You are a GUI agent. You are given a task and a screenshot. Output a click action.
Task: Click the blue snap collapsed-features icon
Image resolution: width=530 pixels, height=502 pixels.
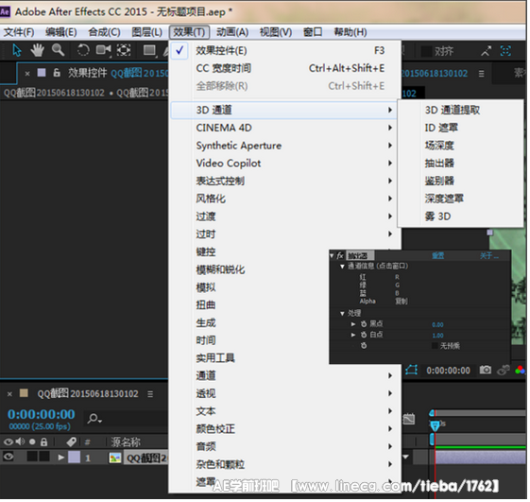click(505, 51)
